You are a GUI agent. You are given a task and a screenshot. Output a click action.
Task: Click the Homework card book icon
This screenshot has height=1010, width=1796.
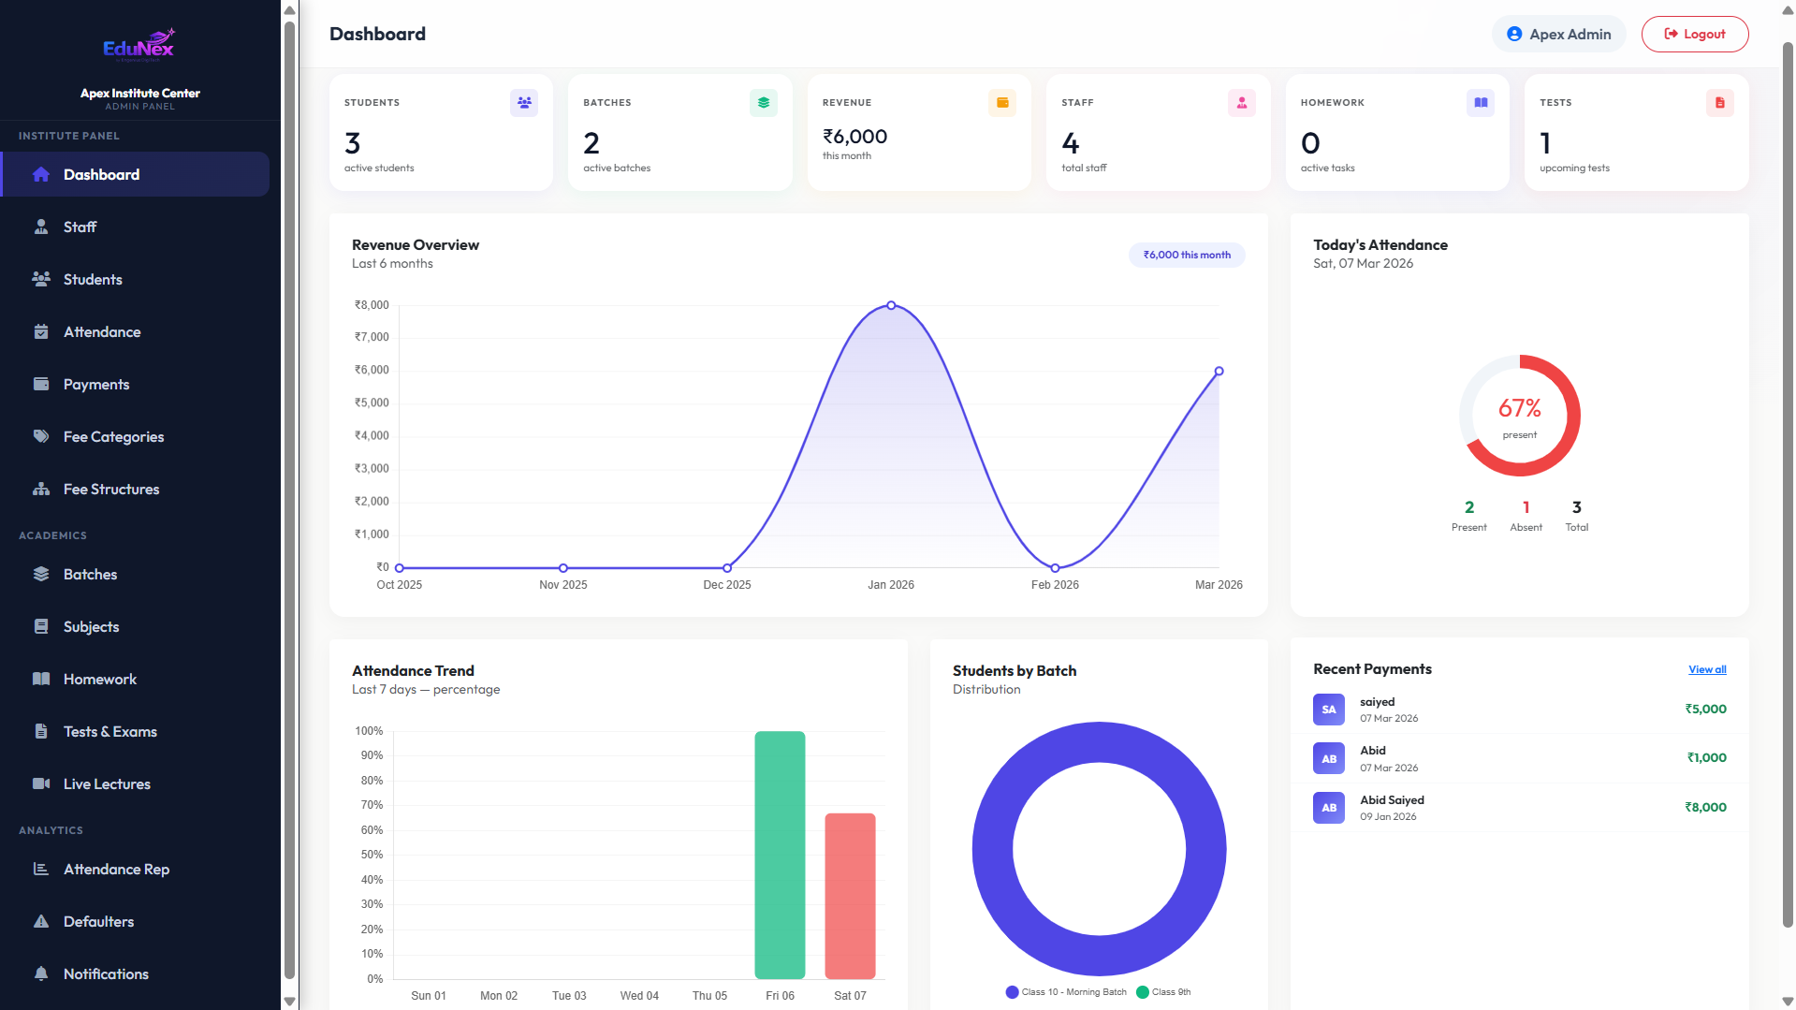coord(1481,103)
